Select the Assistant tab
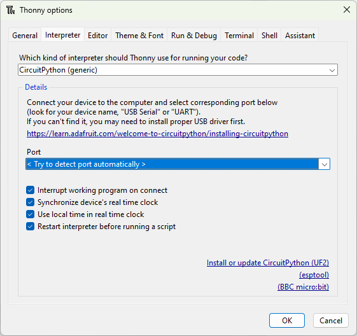 [300, 36]
